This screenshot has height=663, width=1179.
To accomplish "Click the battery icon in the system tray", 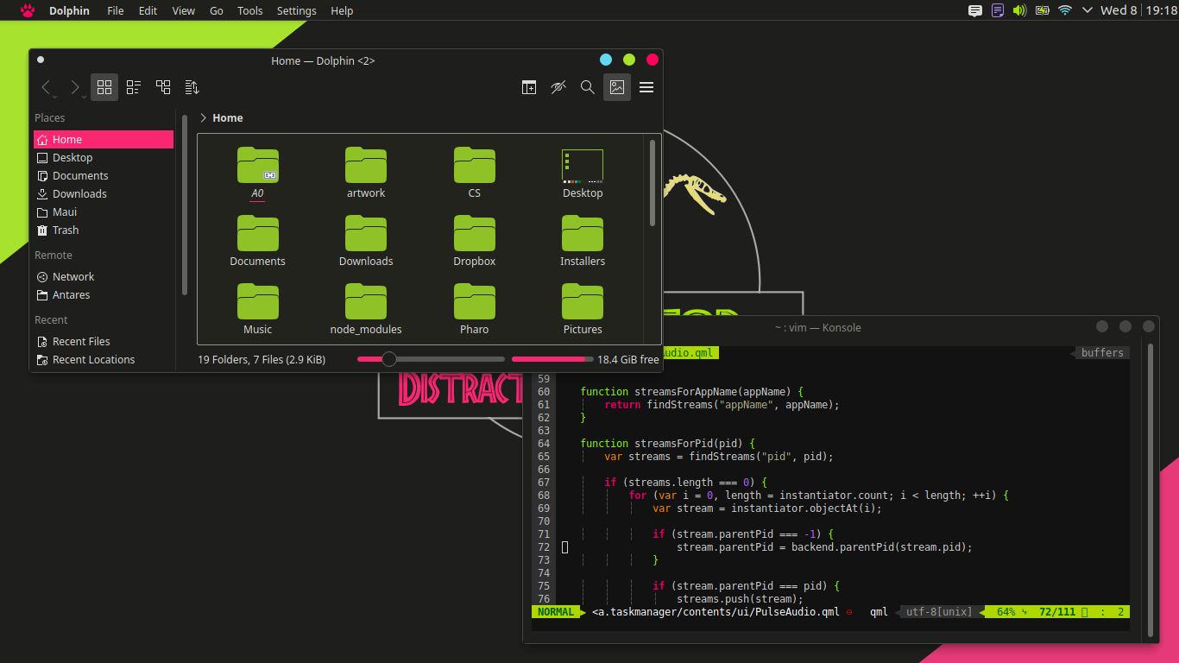I will [x=1042, y=11].
